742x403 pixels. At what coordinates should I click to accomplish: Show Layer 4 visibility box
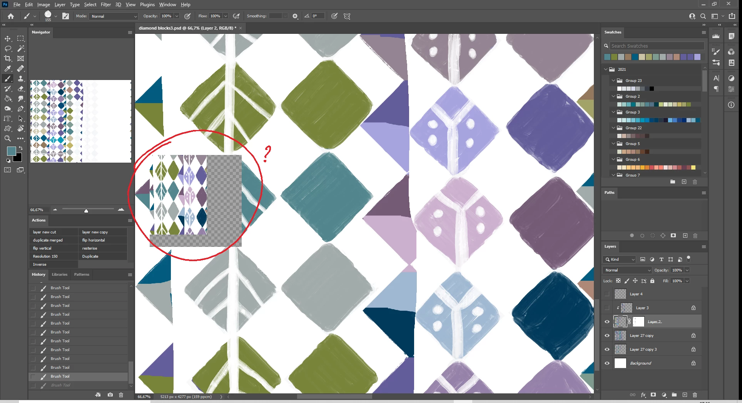coord(607,294)
